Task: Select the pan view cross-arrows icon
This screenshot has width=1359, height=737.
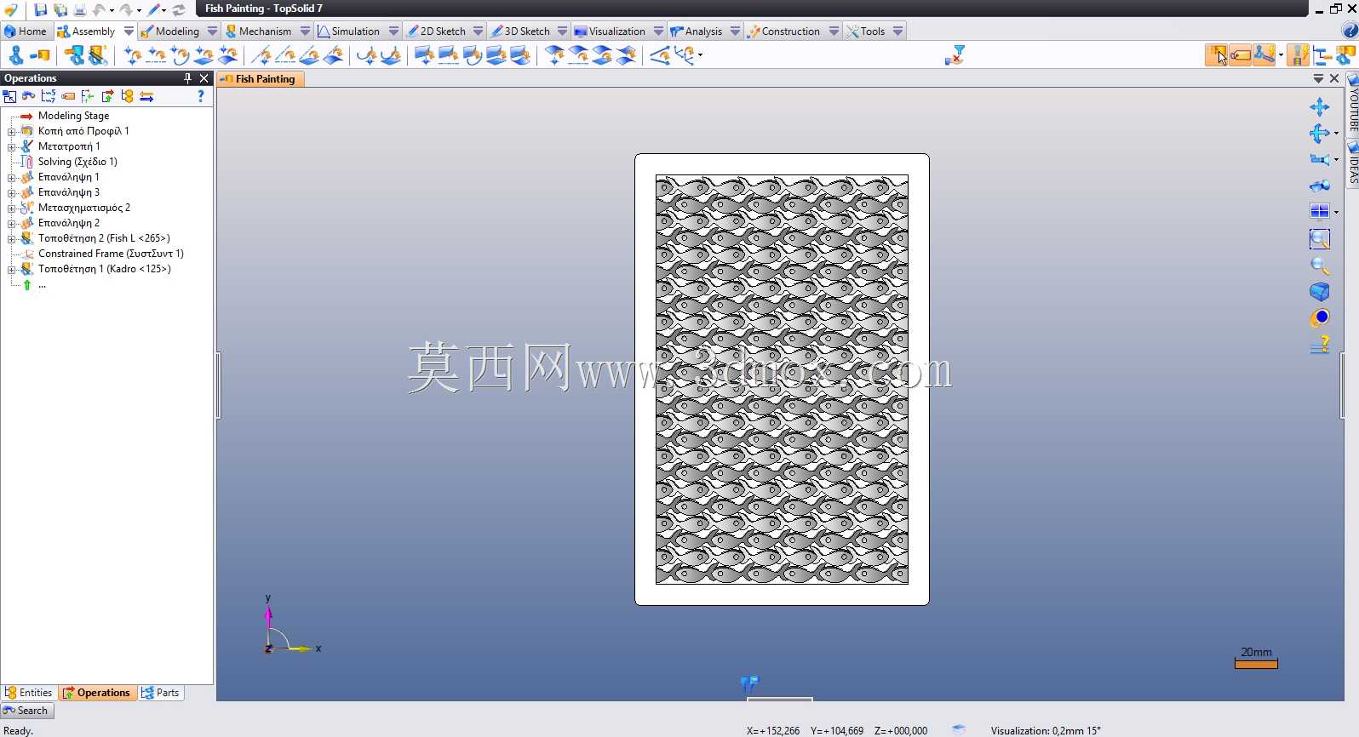Action: (x=1320, y=107)
